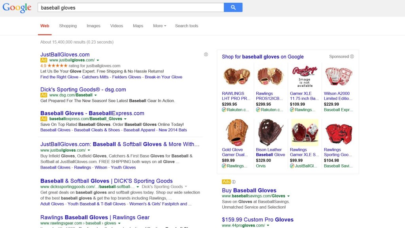Open Rawlings LHT PRO glove image
This screenshot has width=405, height=228.
click(237, 76)
